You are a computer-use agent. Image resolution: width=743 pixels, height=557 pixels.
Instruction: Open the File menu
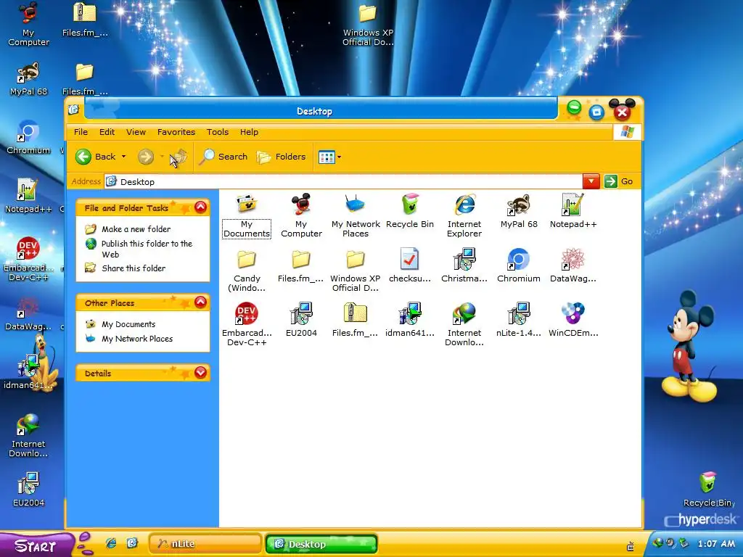coord(81,132)
